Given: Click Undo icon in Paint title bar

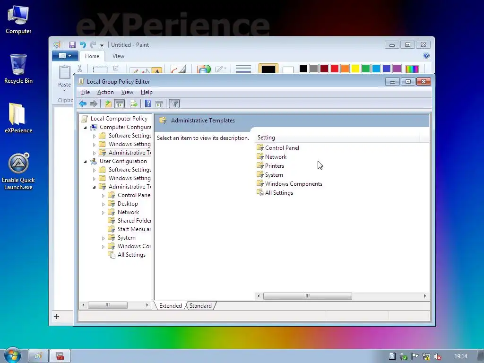Looking at the screenshot, I should point(82,45).
